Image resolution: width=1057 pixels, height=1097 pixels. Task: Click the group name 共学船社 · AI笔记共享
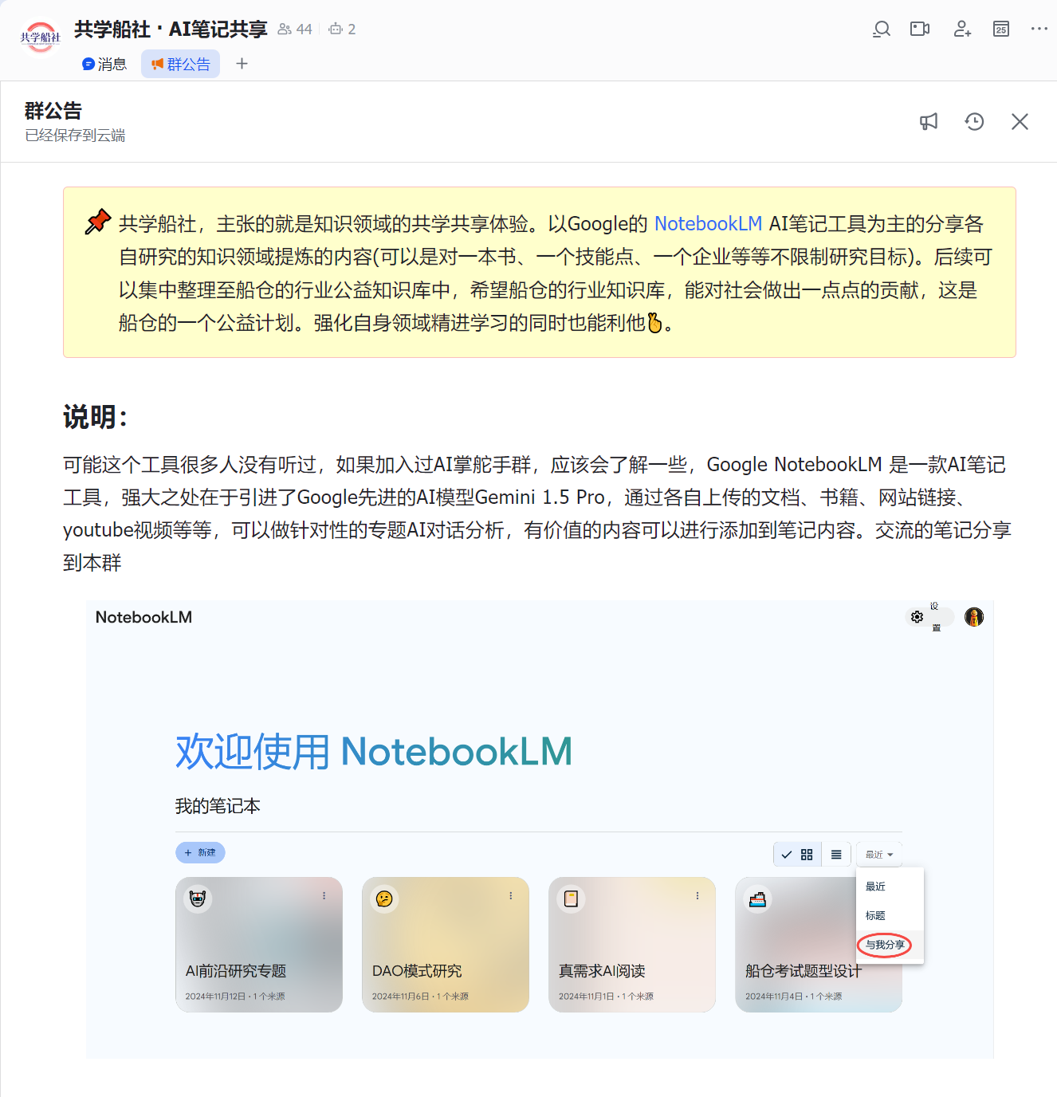coord(171,29)
